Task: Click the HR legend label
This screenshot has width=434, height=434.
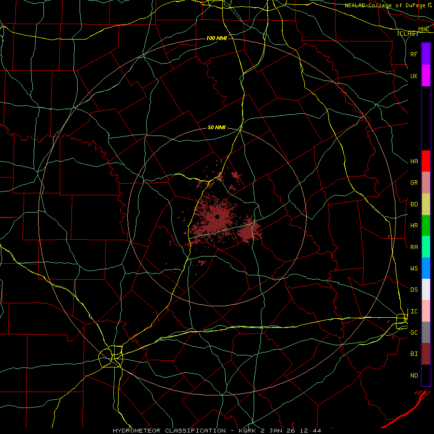Action: (414, 226)
